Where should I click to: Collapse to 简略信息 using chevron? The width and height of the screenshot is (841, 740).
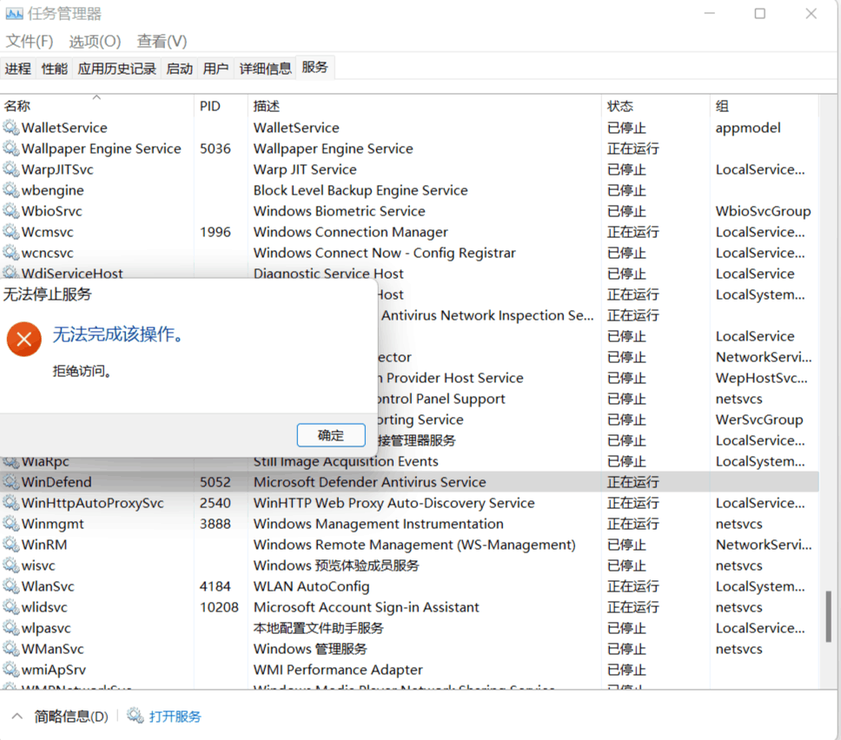17,716
